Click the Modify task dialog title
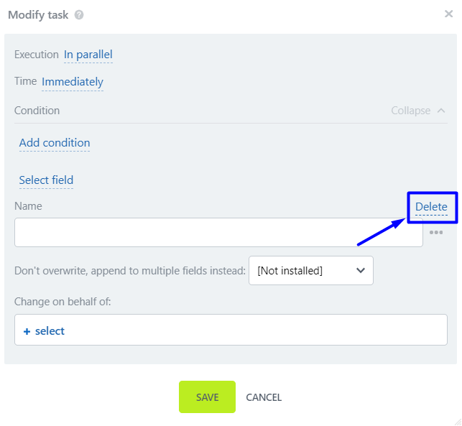The height and width of the screenshot is (426, 462). coord(38,14)
